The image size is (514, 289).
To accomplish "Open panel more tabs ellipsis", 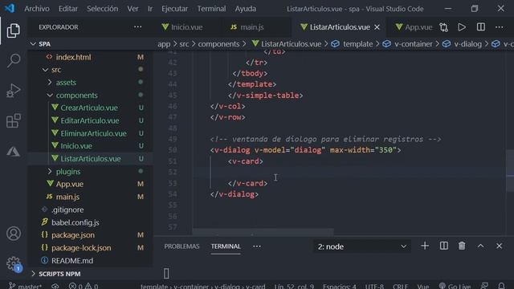I will (257, 246).
